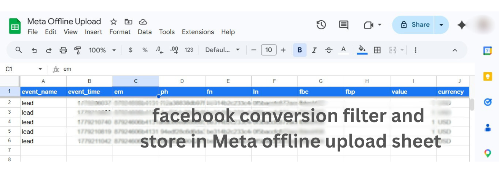
Task: Check cloud save status icon
Action: coord(143,22)
